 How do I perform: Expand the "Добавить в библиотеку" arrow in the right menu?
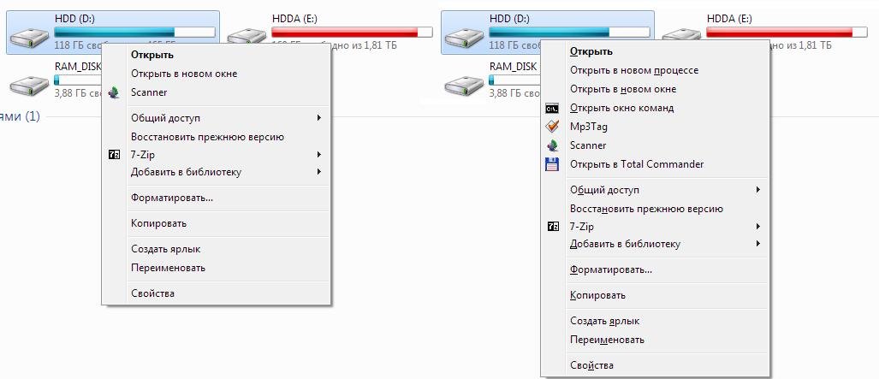point(758,244)
